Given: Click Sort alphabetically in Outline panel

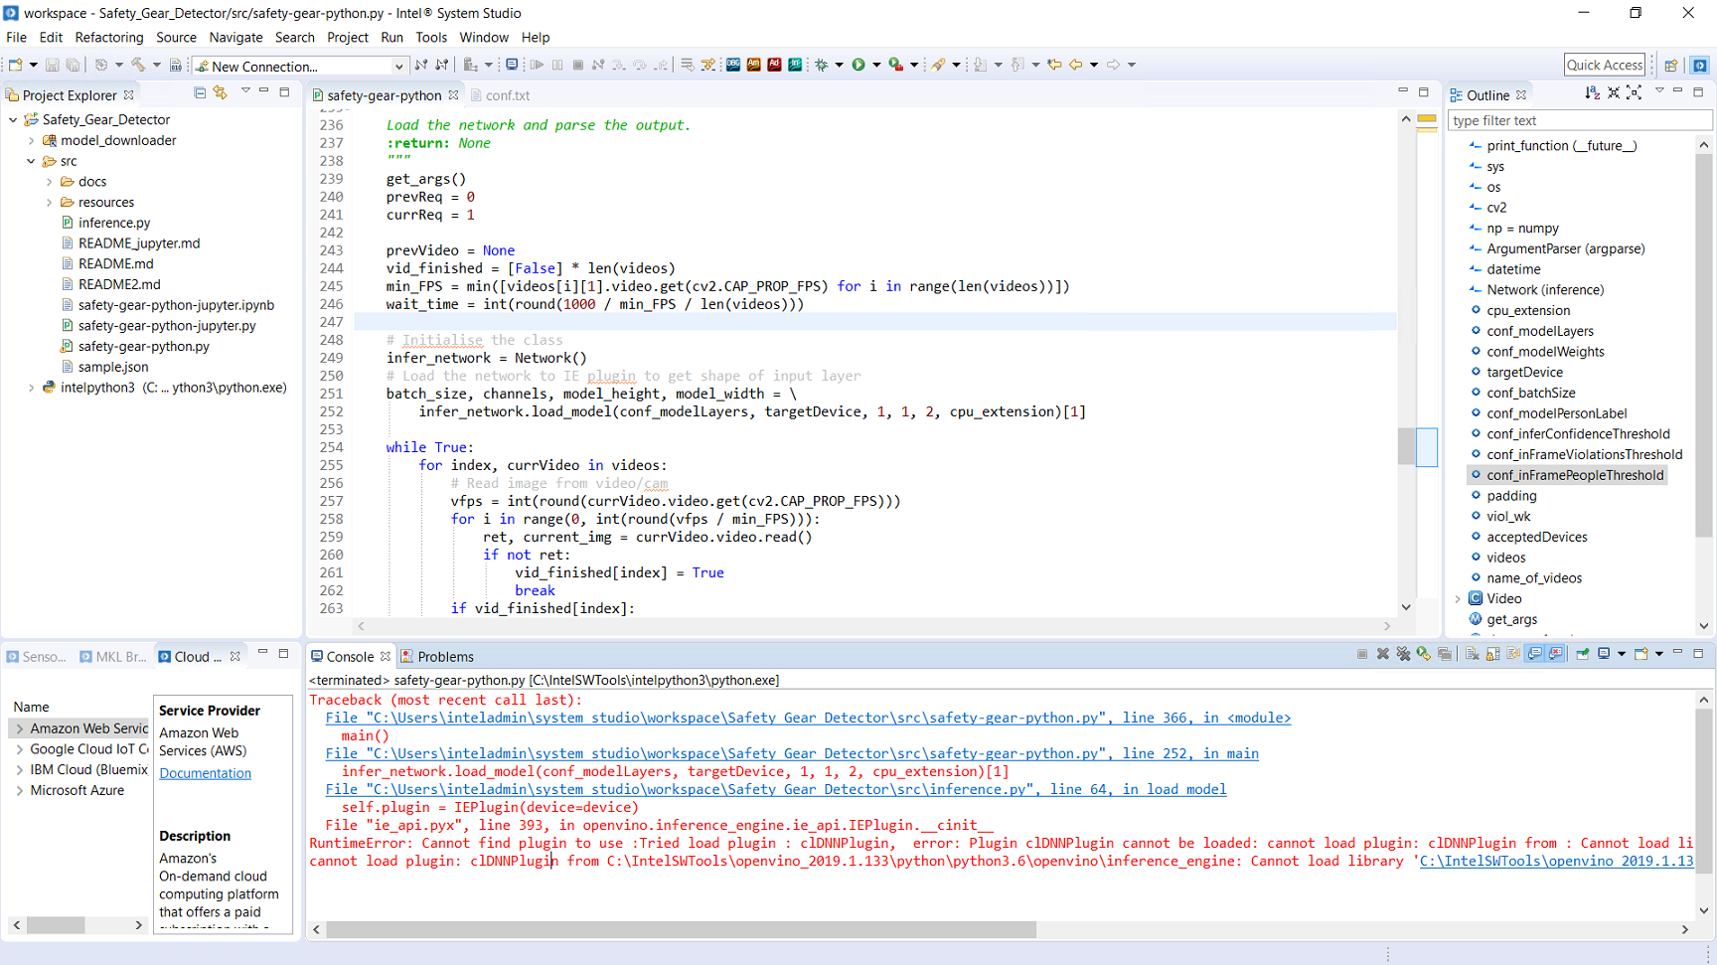Looking at the screenshot, I should (x=1593, y=93).
